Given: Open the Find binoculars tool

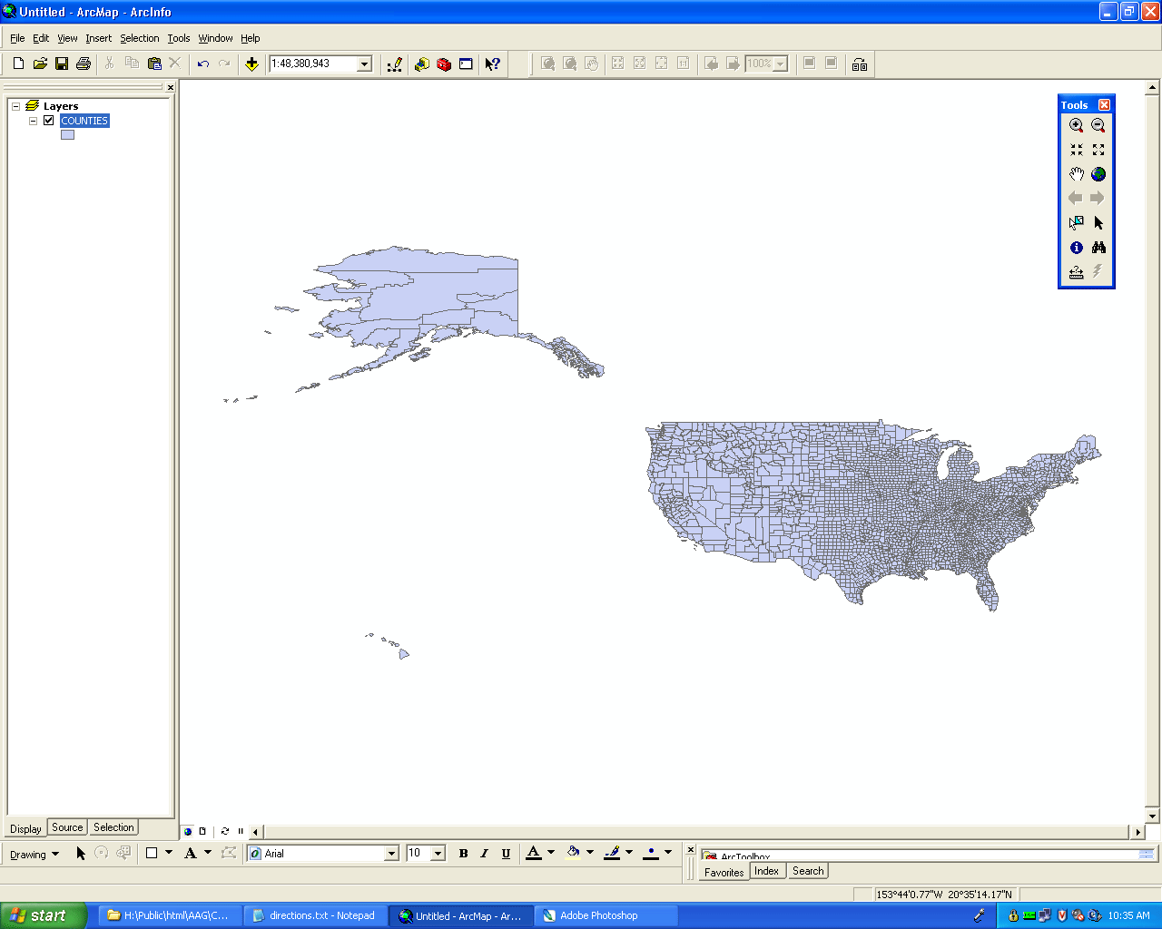Looking at the screenshot, I should pyautogui.click(x=1098, y=248).
